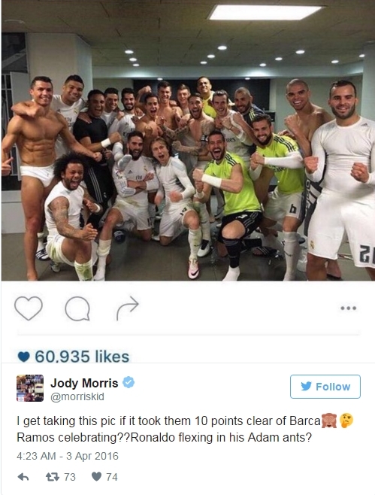The height and width of the screenshot is (495, 375).
Task: Click the heart like icon under photo
Action: tap(29, 308)
